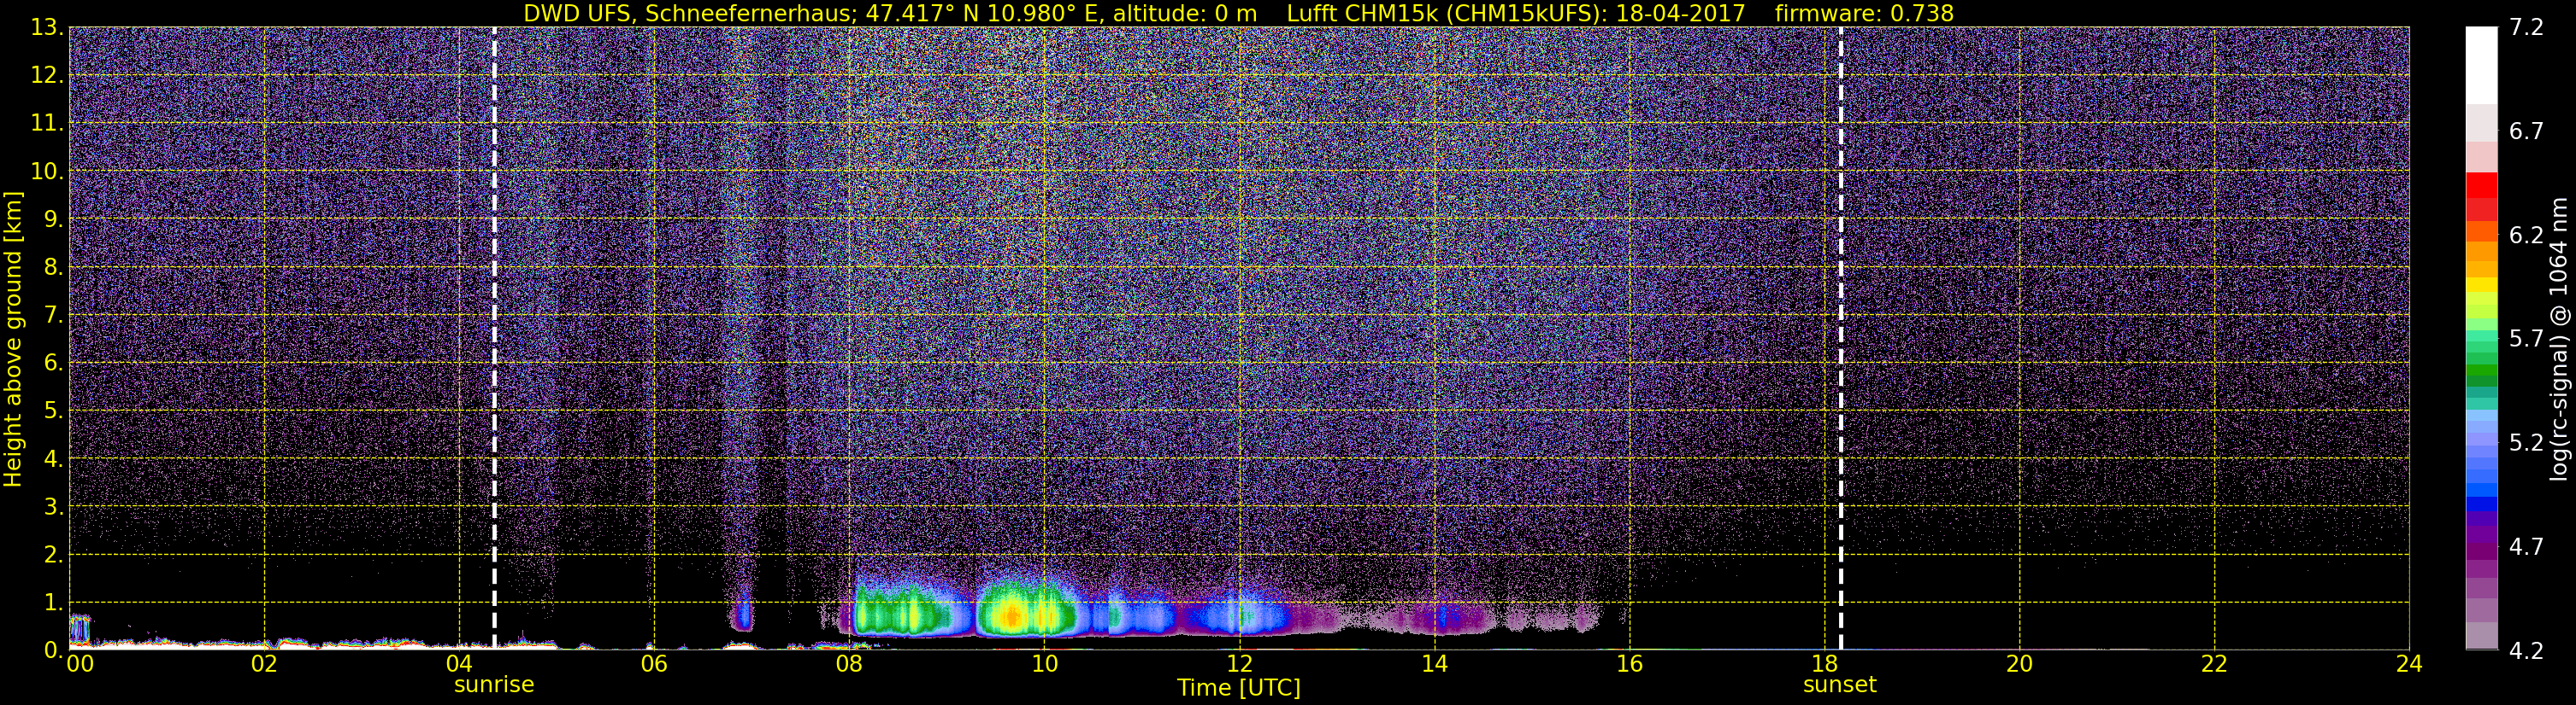Click the small blue signal patch at 00 UTC
This screenshot has width=2576, height=705.
pos(79,629)
